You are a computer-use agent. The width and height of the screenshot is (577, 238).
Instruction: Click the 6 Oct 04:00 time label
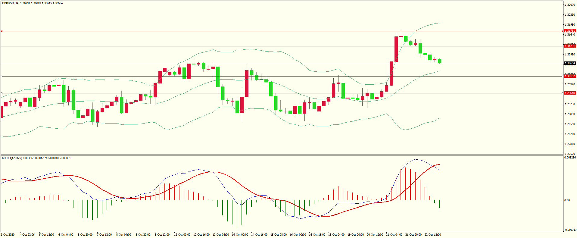66,235
